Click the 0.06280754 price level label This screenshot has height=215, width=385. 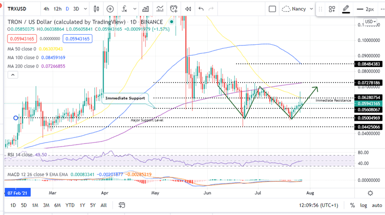point(369,98)
